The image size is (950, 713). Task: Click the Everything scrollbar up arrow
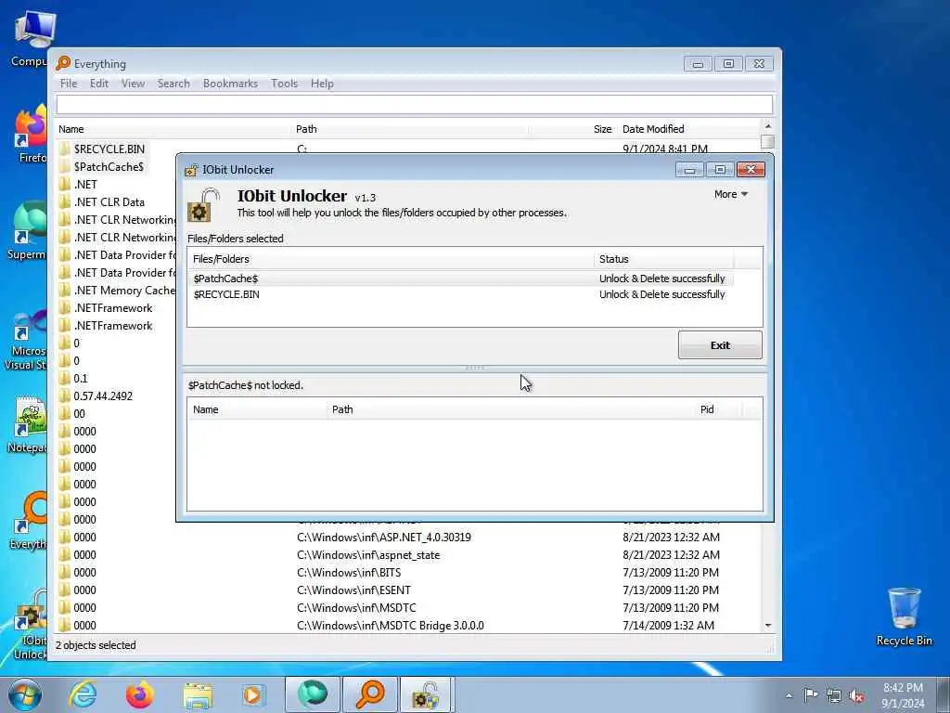click(767, 126)
